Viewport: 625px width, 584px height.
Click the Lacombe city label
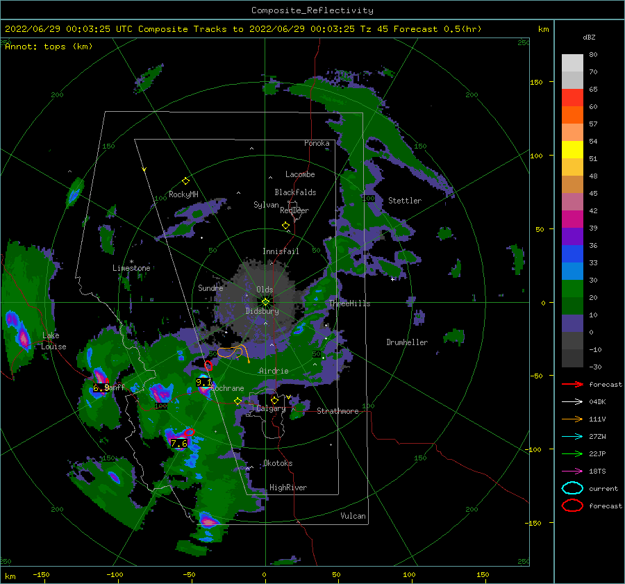point(300,174)
